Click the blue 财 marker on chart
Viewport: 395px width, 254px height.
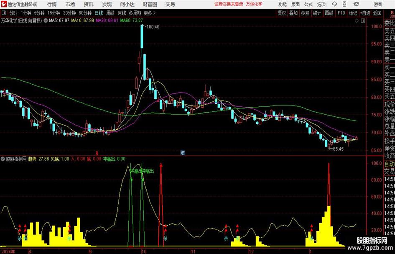[183, 153]
